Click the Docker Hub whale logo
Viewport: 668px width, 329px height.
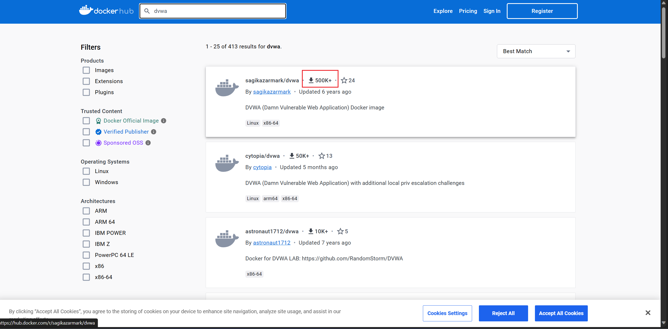pos(86,11)
